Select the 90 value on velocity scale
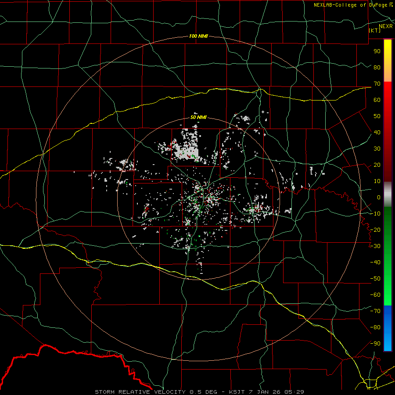The height and width of the screenshot is (395, 395). tap(377, 51)
